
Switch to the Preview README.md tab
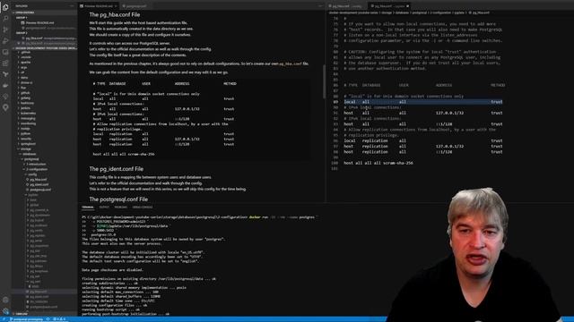point(99,6)
